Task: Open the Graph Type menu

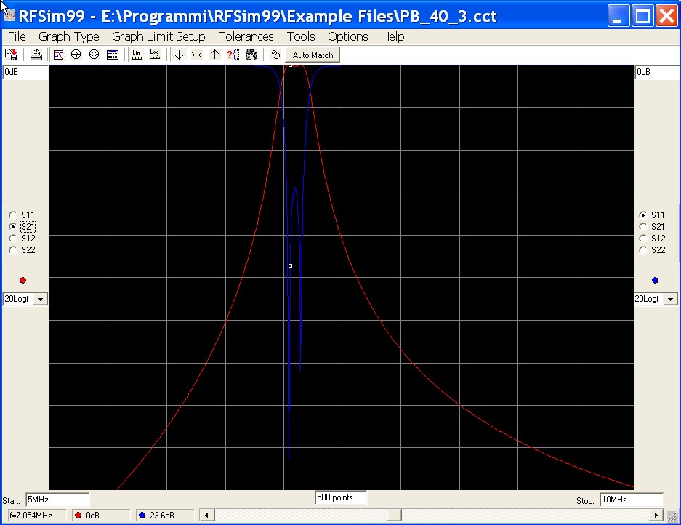Action: [68, 36]
